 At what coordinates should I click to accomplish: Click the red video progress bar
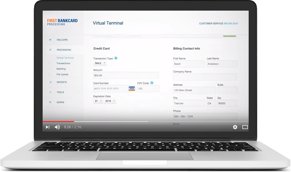58,121
